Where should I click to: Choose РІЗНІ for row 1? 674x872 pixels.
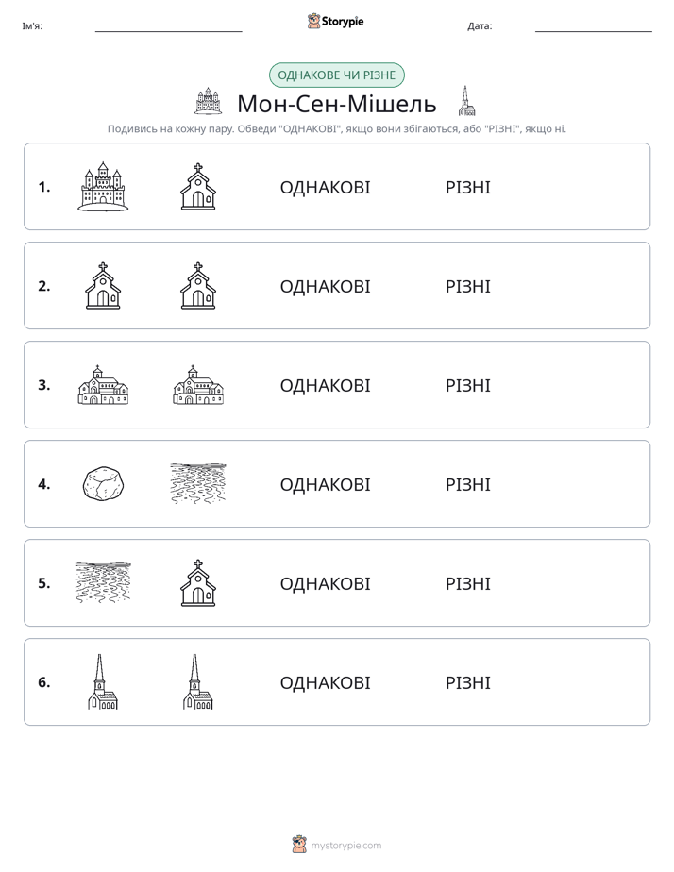point(467,188)
